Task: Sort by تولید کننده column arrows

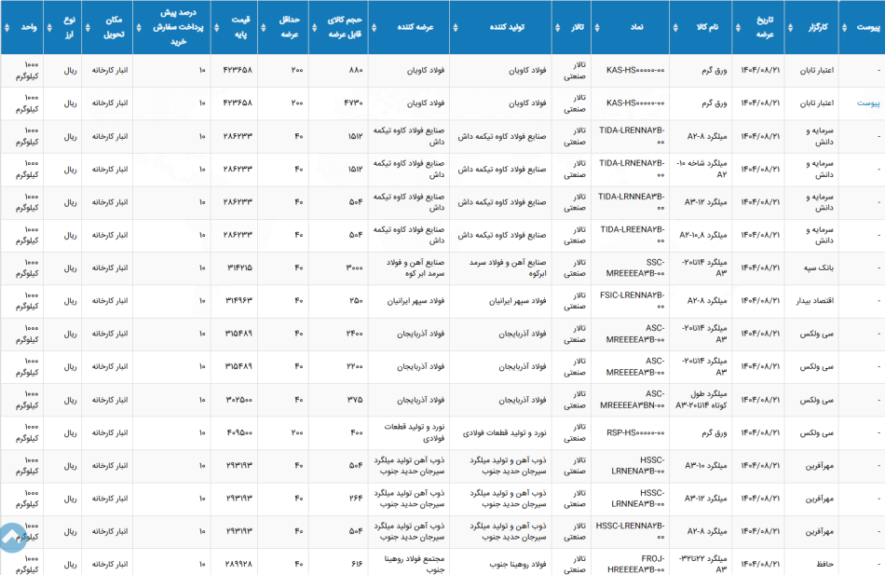Action: point(456,27)
